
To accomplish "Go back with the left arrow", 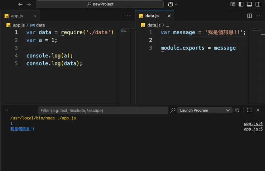I will coord(20,4).
